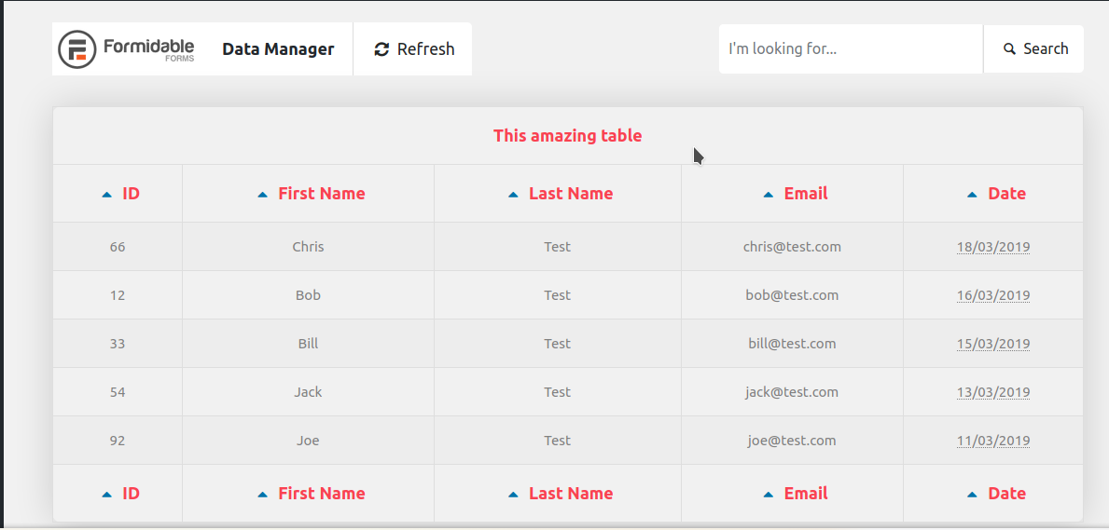Click email joe@test.com
Image resolution: width=1109 pixels, height=530 pixels.
792,441
